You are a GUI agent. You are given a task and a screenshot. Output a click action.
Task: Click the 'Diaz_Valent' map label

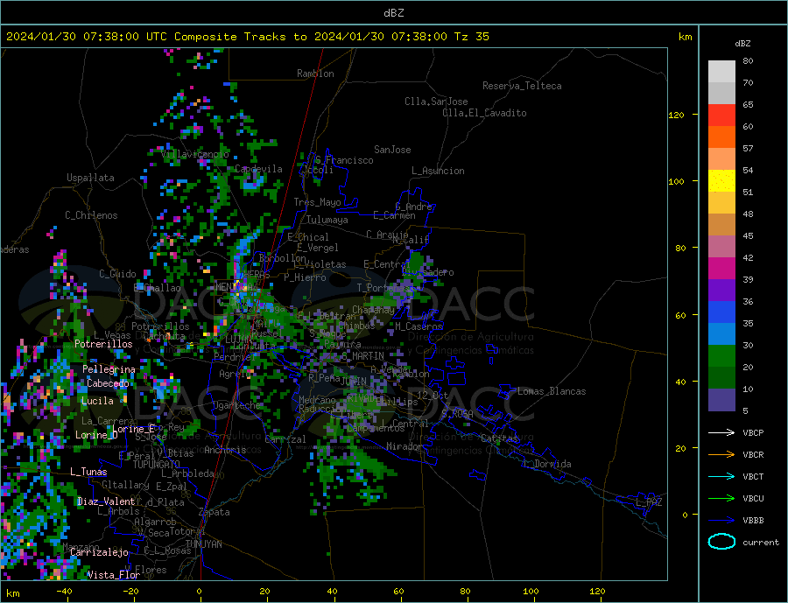(106, 501)
